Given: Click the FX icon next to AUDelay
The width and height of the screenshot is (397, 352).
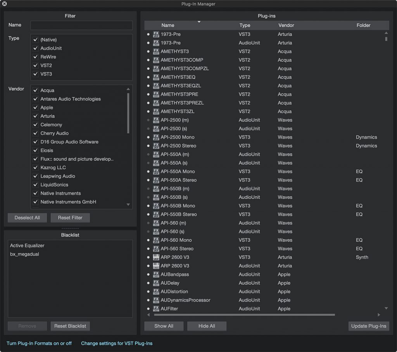Looking at the screenshot, I should click(x=156, y=283).
